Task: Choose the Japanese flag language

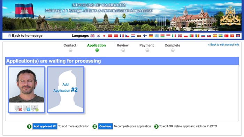Action: point(104,36)
